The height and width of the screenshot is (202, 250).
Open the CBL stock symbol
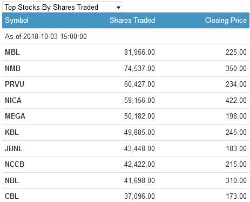point(12,196)
